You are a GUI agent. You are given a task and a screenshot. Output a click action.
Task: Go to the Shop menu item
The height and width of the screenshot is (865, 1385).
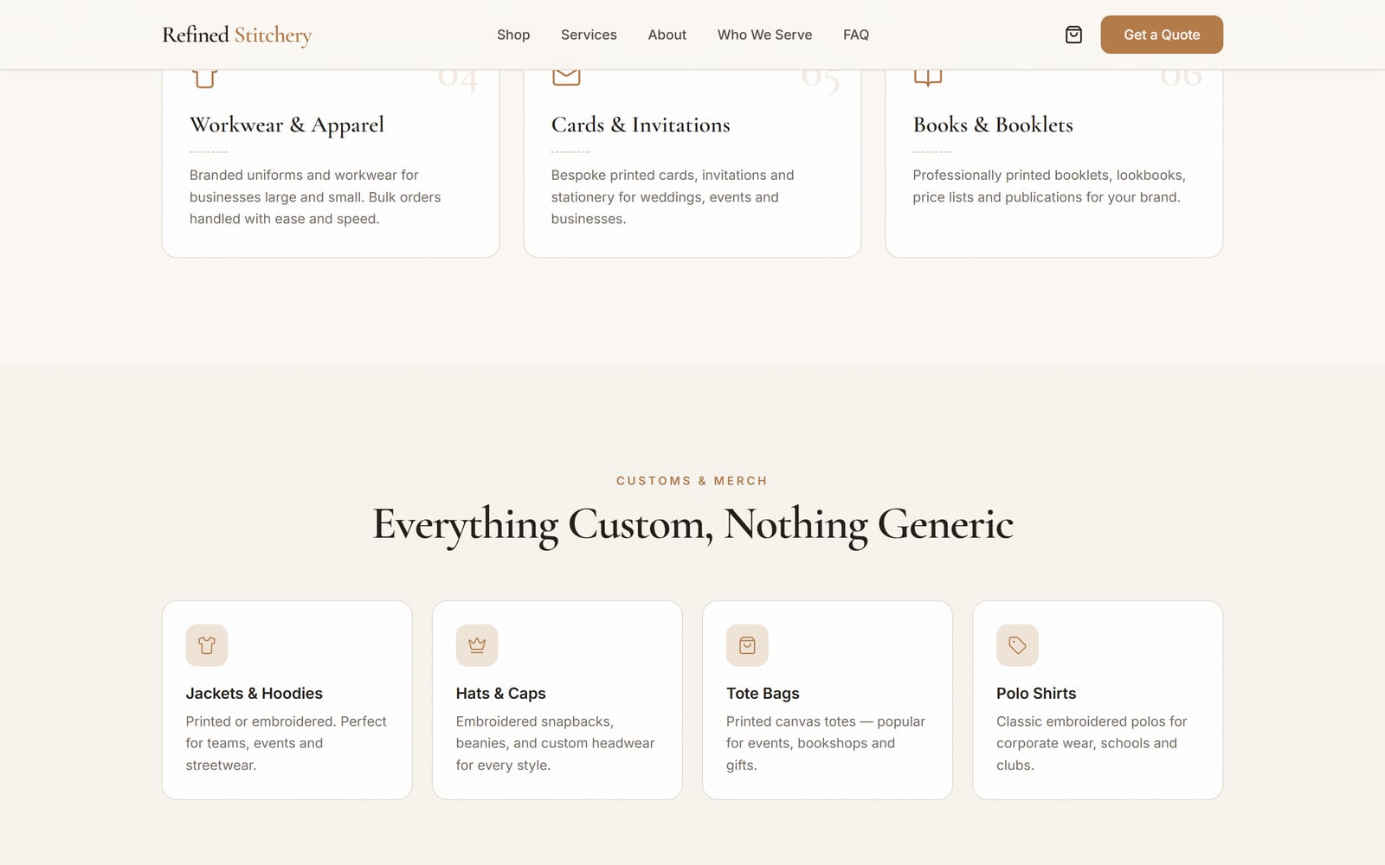tap(513, 35)
